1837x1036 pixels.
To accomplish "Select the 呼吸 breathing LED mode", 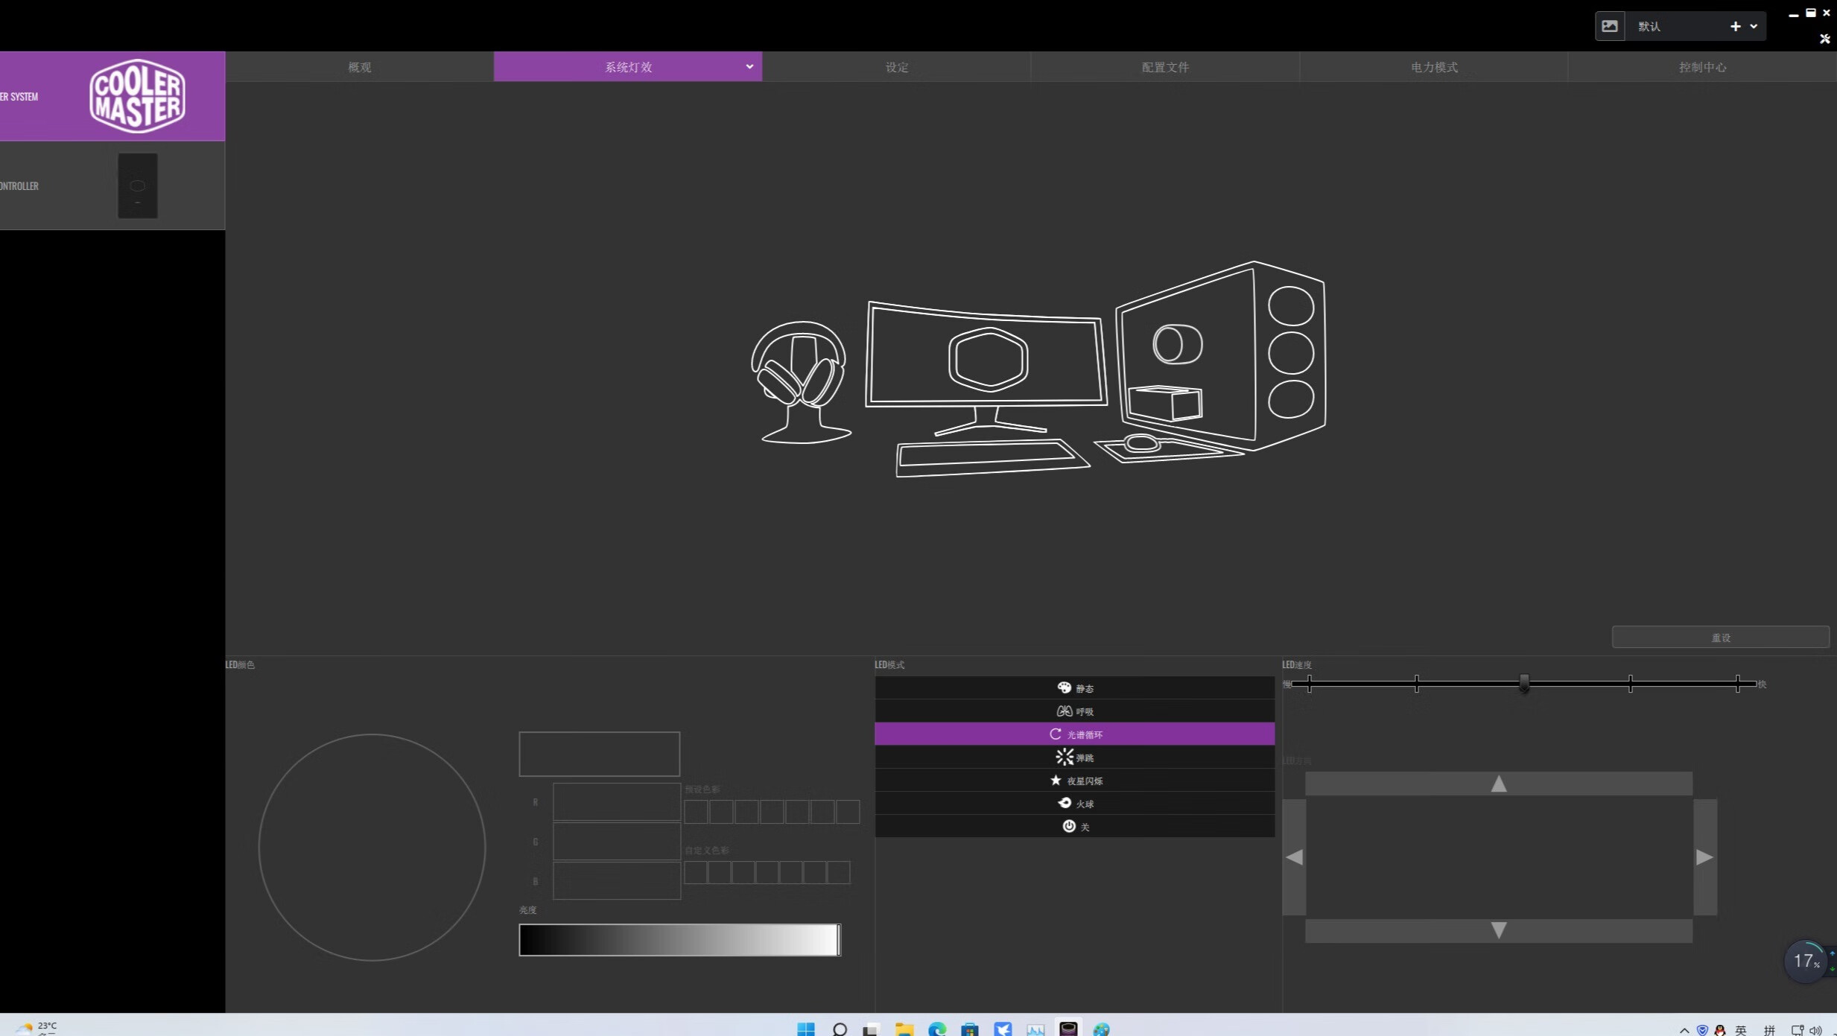I will pyautogui.click(x=1074, y=711).
